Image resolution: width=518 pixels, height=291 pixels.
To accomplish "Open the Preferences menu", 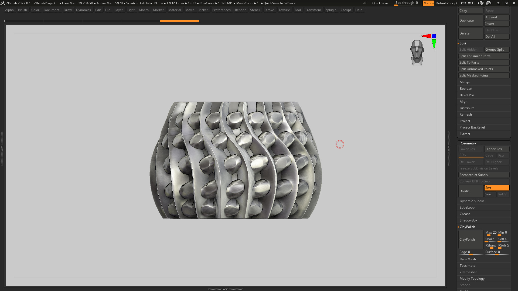I will pos(221,10).
